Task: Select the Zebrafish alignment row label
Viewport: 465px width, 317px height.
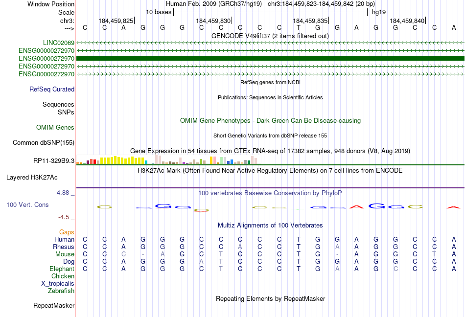Action: tap(61, 291)
